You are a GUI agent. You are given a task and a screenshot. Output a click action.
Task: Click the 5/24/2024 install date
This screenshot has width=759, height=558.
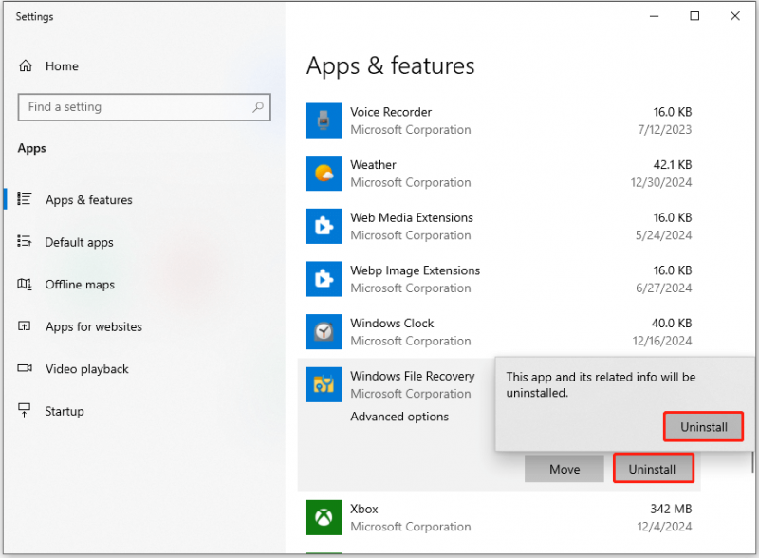click(663, 235)
